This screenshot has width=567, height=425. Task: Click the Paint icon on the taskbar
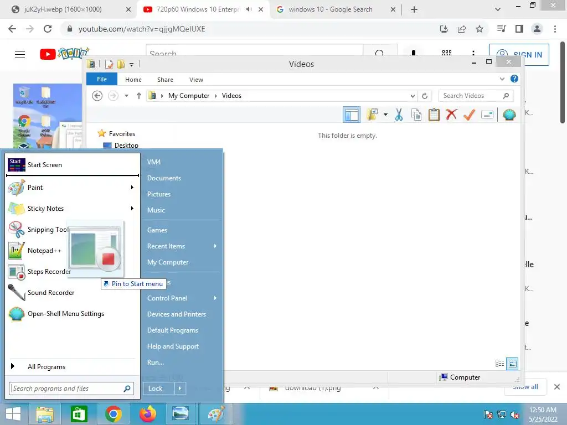click(216, 414)
